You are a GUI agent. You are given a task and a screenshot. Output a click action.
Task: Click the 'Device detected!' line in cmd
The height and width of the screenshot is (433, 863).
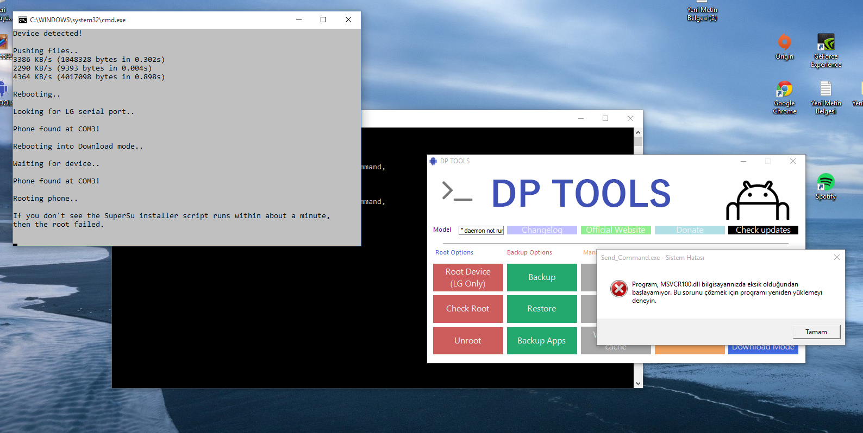tap(48, 34)
